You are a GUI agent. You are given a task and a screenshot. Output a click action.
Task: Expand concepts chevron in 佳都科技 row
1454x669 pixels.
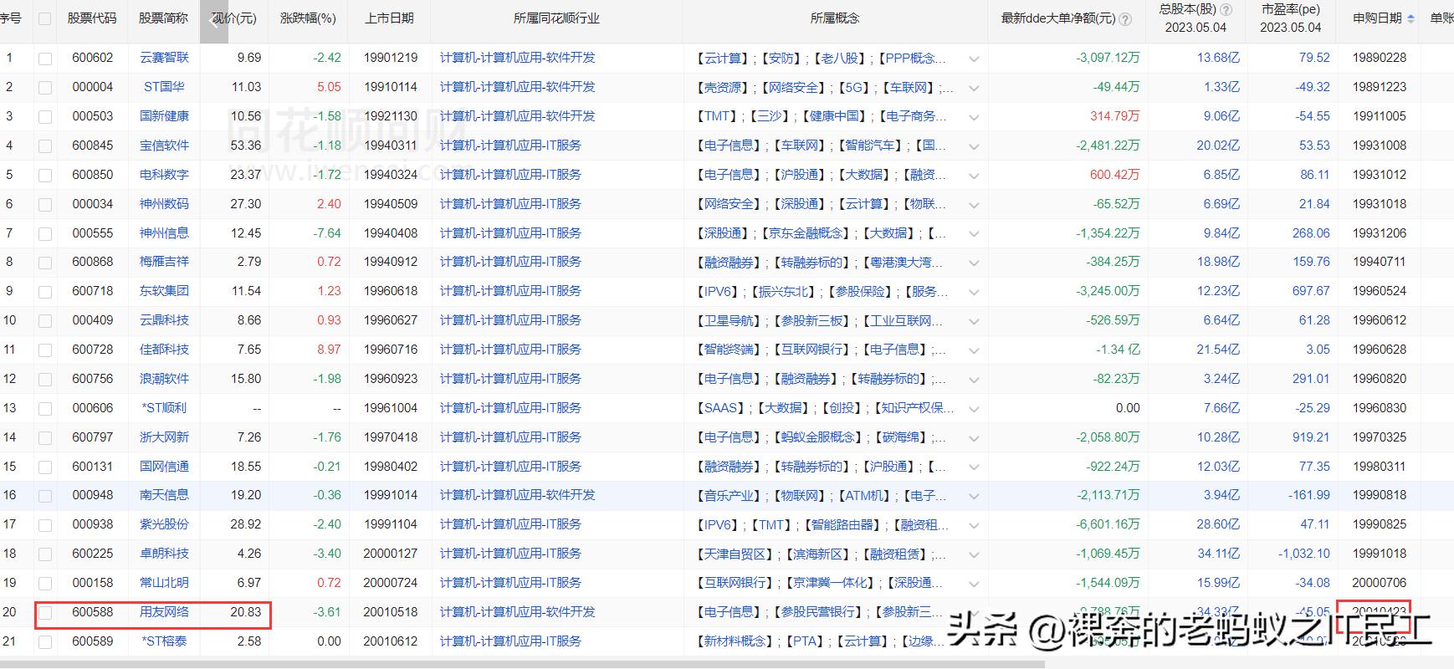(x=974, y=350)
